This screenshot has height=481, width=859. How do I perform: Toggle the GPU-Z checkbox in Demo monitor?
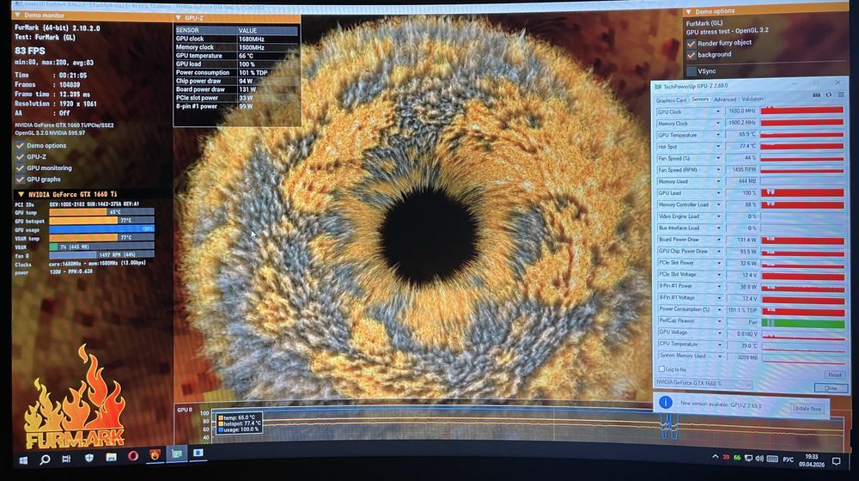point(21,156)
